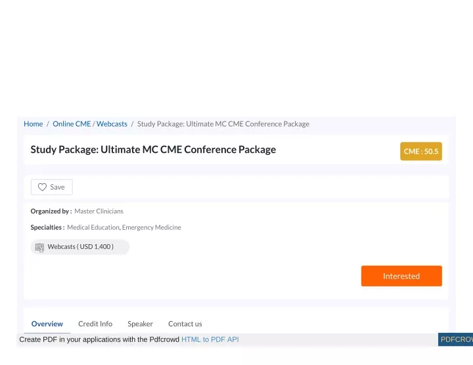The width and height of the screenshot is (473, 365).
Task: Go to Home via breadcrumb
Action: coord(34,124)
